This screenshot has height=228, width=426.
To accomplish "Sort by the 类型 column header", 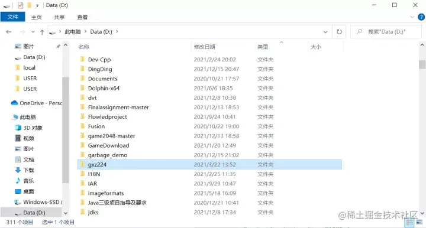I will pos(263,47).
